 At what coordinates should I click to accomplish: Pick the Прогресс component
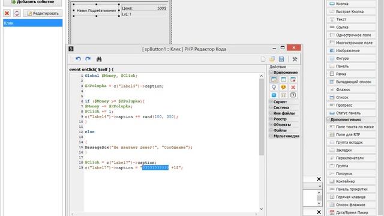click(351, 105)
